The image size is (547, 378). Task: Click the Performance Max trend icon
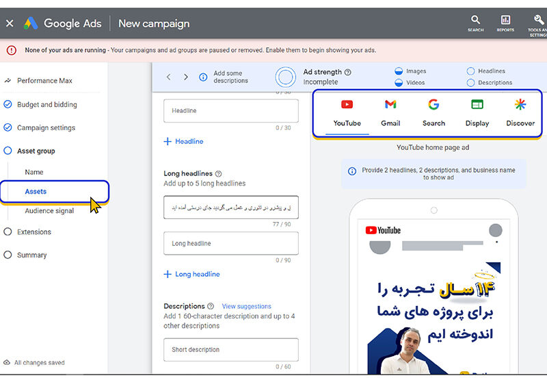[8, 81]
